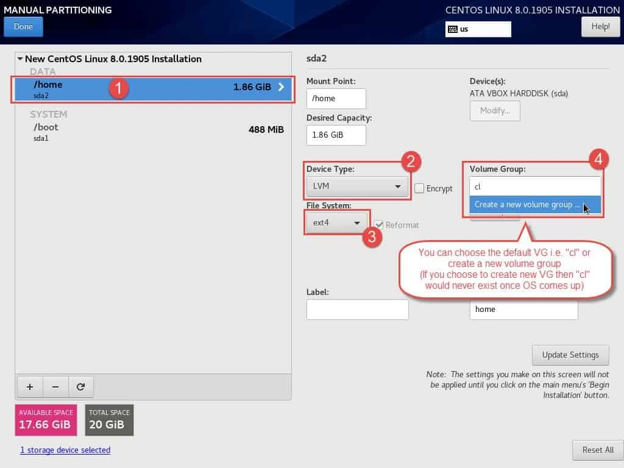Open the Help panel
The height and width of the screenshot is (468, 624).
(x=600, y=27)
